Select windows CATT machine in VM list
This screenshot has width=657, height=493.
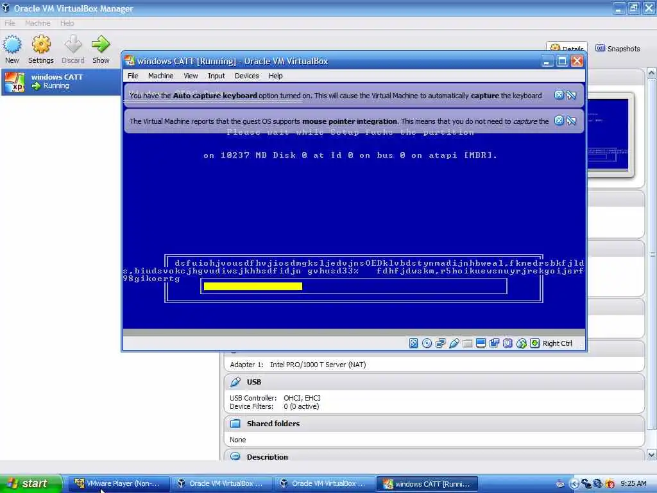(x=61, y=82)
